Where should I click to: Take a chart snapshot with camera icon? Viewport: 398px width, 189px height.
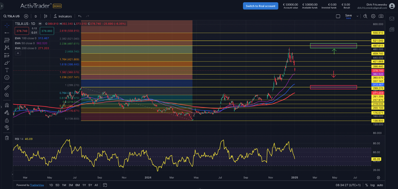pos(381,16)
